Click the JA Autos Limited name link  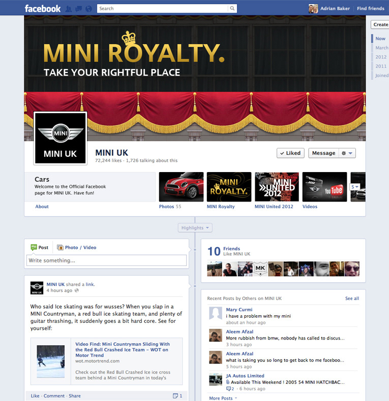pos(245,376)
